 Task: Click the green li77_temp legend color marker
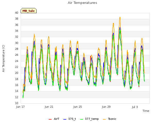click(81, 119)
